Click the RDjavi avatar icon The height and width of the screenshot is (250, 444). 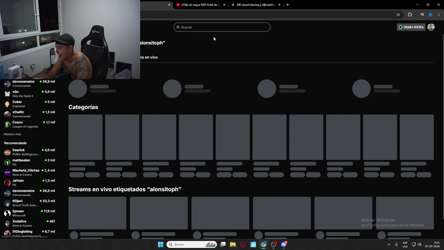(7, 203)
